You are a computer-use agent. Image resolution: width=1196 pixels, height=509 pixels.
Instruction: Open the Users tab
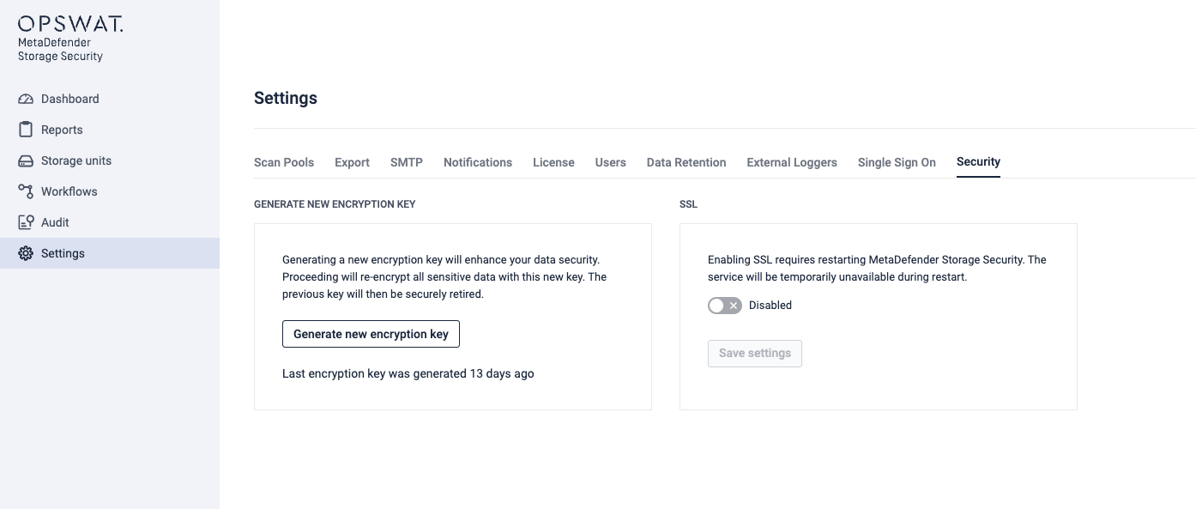point(610,162)
